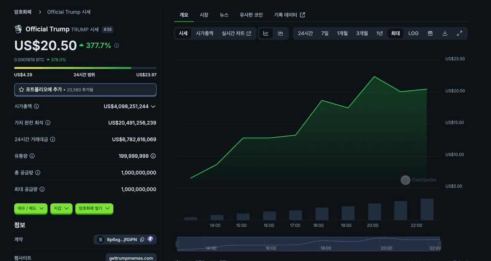Open info icon beside 24시간 거래대금
This screenshot has width=491, height=261.
tap(53, 139)
